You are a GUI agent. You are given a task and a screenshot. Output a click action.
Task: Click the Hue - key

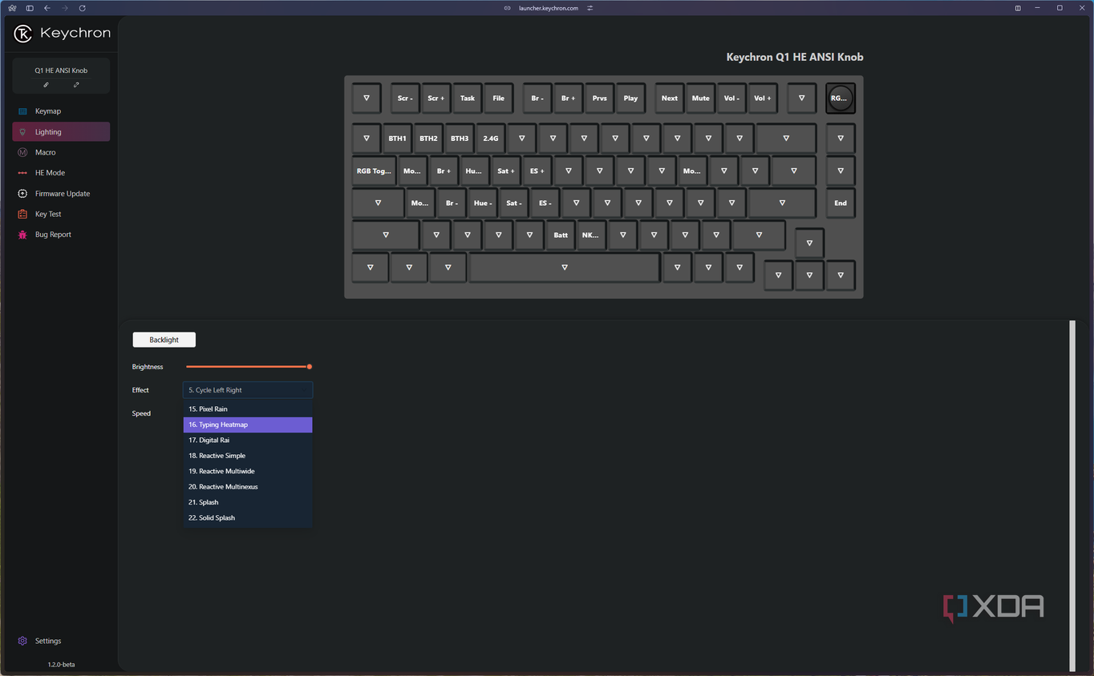[x=483, y=203]
